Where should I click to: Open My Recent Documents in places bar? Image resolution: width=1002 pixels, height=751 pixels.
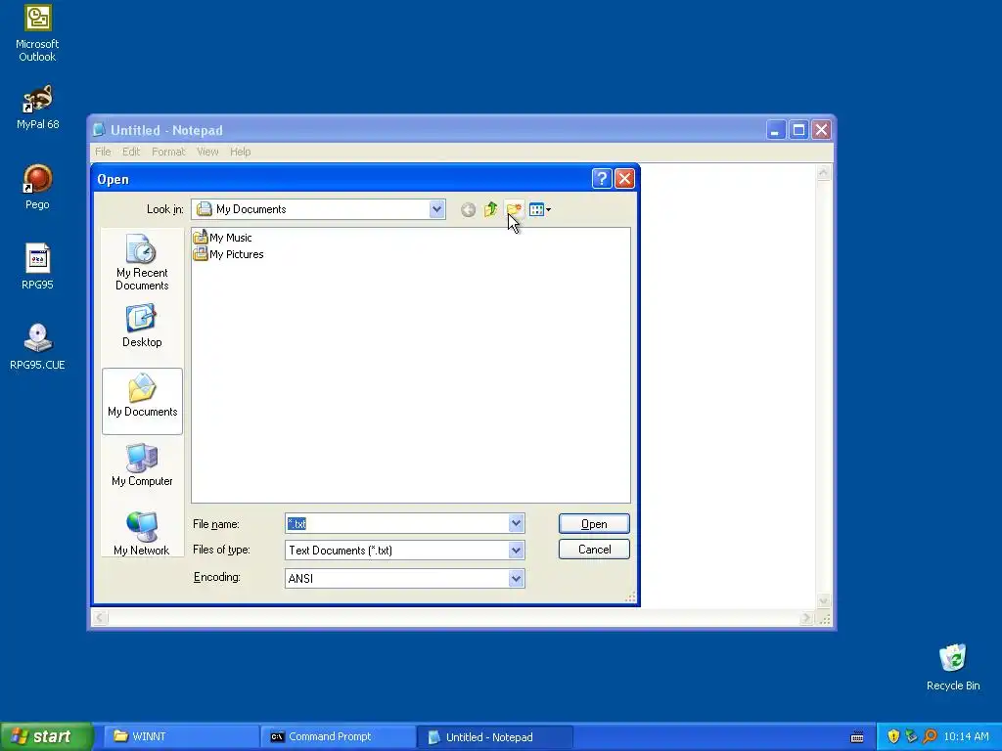click(142, 263)
